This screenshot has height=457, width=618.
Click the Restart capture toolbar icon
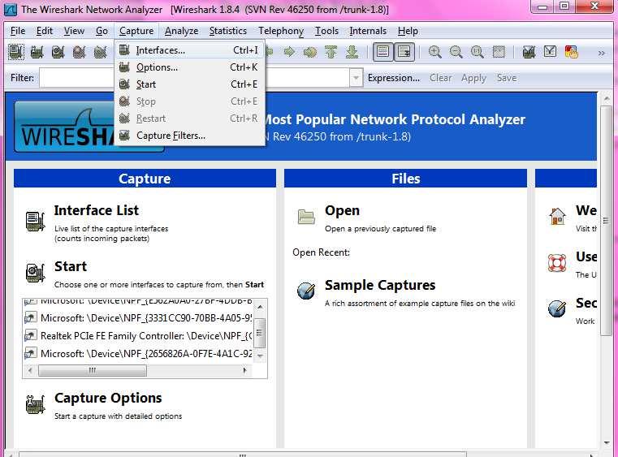(x=101, y=52)
